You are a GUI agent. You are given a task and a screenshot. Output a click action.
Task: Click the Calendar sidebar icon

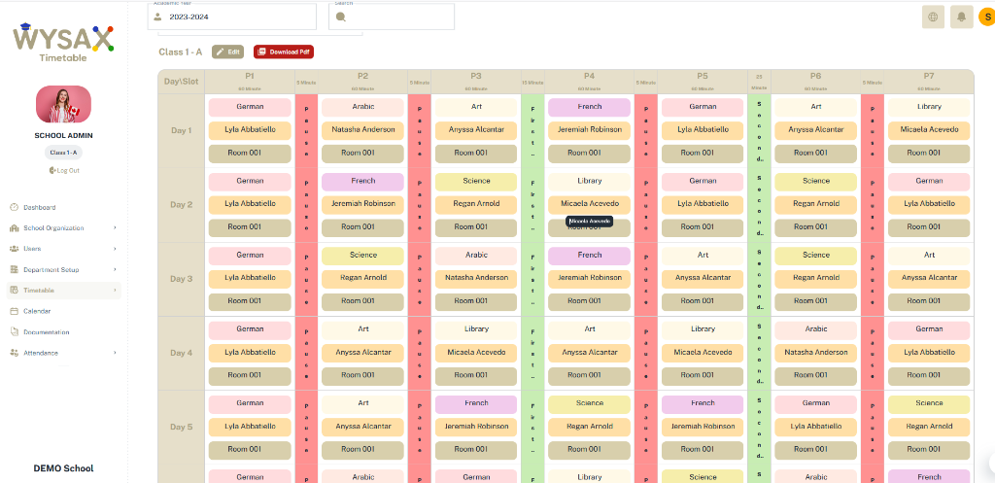(14, 311)
